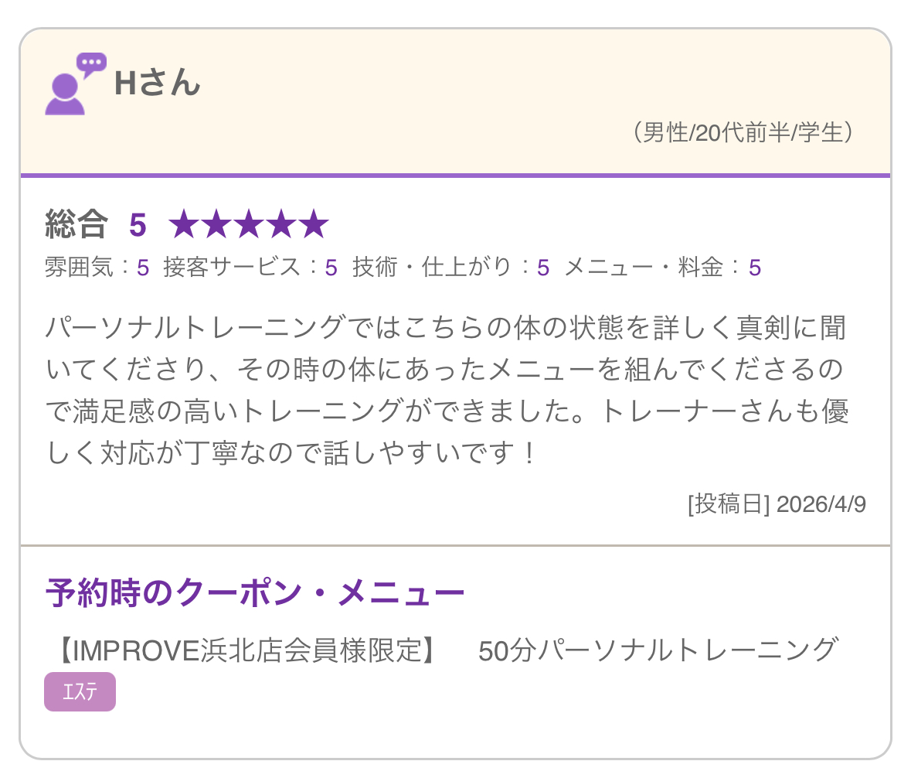
Task: Click the 総合 label beside the score
Action: 76,225
